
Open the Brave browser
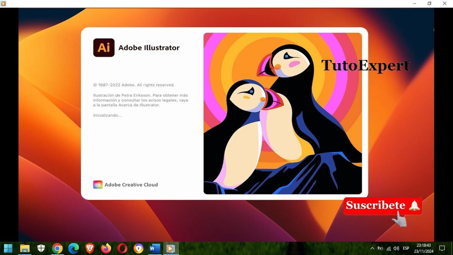click(90, 248)
